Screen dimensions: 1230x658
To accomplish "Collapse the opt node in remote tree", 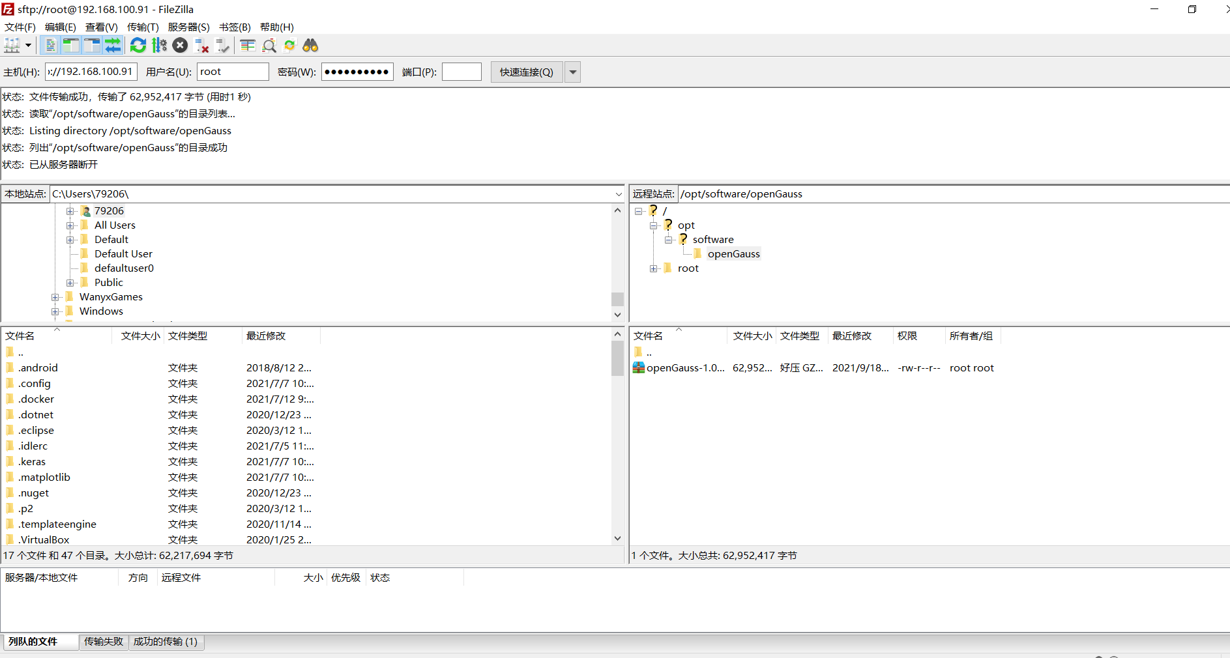I will click(654, 225).
